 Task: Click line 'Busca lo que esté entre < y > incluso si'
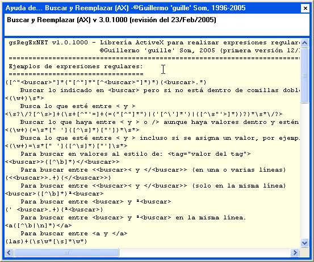click(x=160, y=138)
